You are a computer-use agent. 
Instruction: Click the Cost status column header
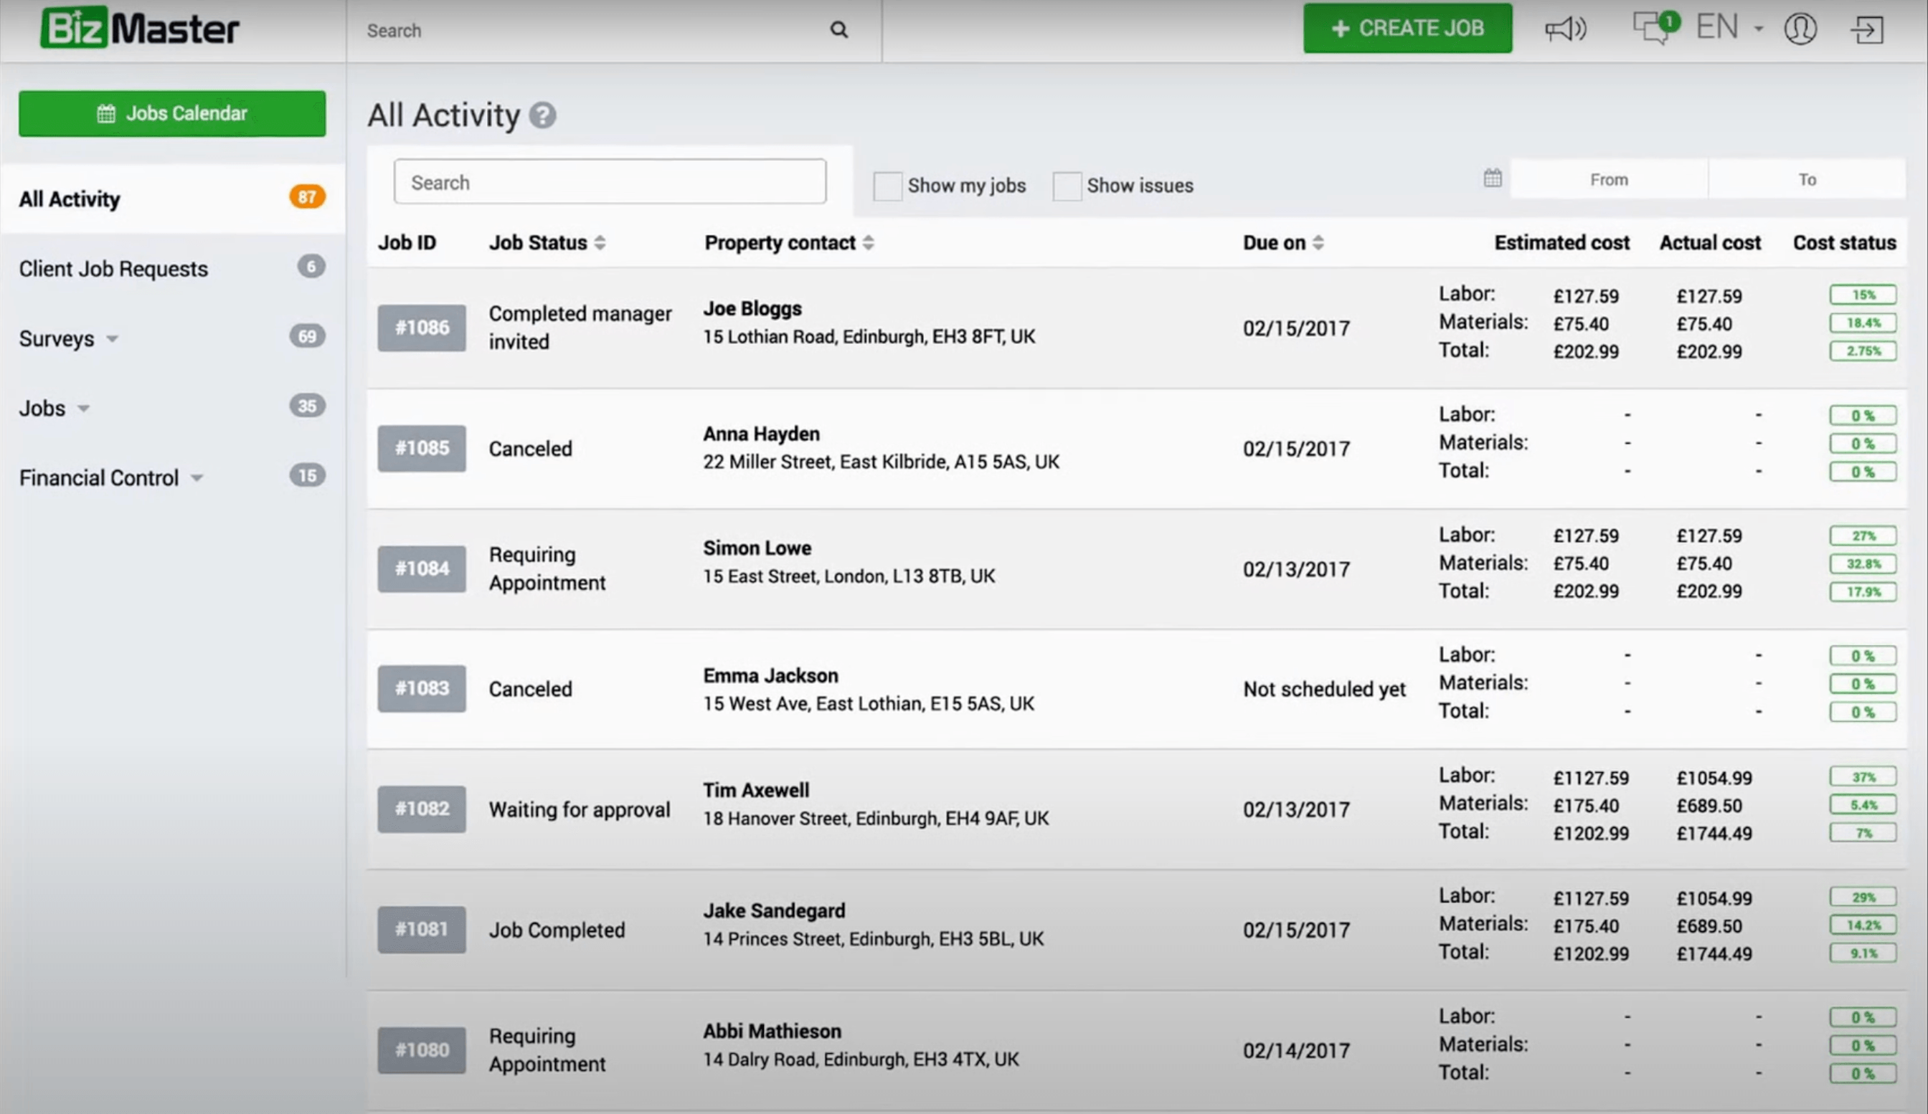click(x=1845, y=242)
